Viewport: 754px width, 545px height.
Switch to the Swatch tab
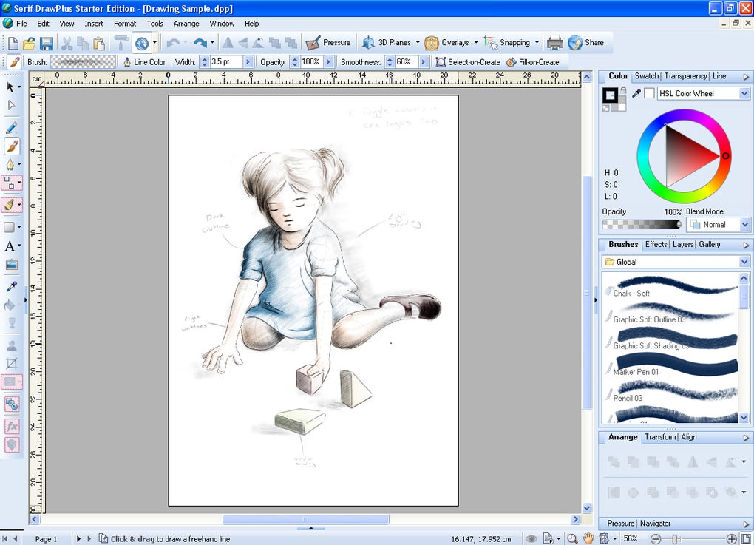(646, 76)
